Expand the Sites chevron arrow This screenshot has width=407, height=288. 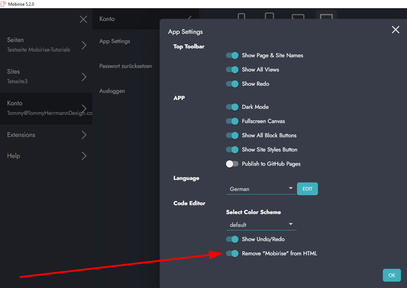coord(84,77)
